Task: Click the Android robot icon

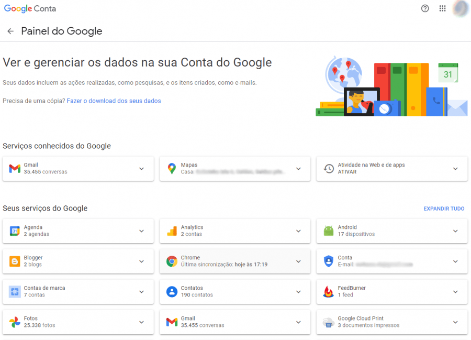Action: coord(329,231)
